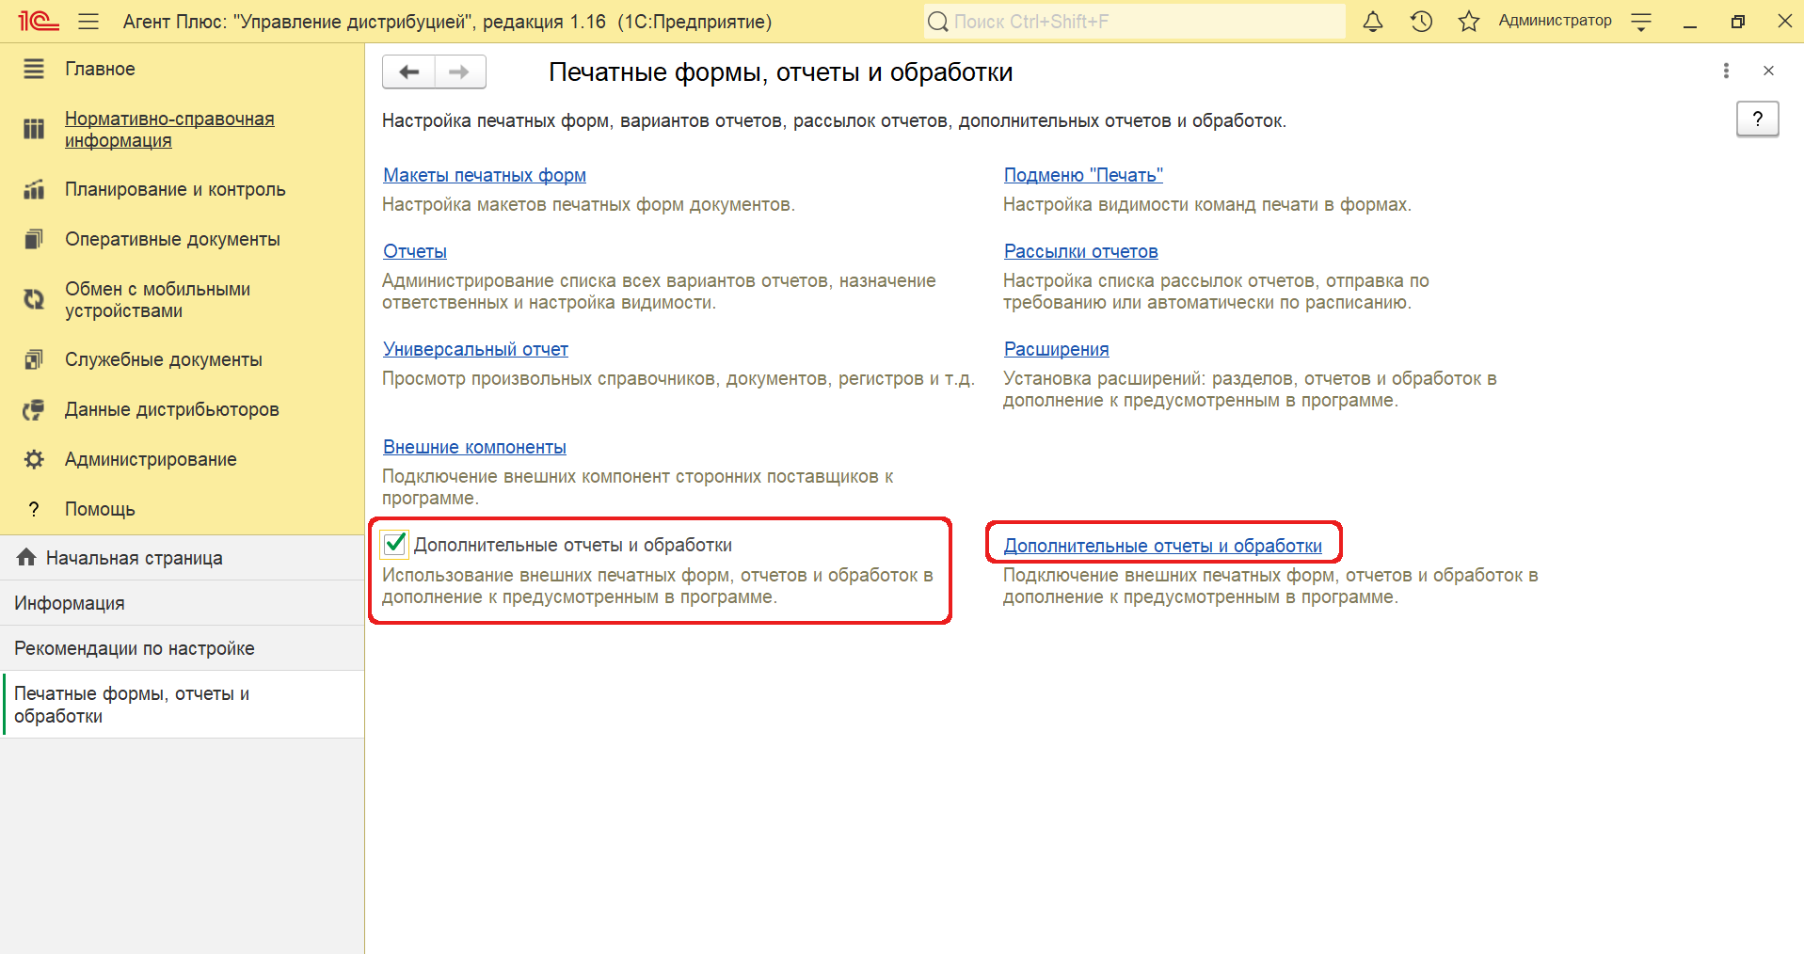Open Подменю "Печать" link
Screen dimensions: 1804x954
pos(1083,175)
